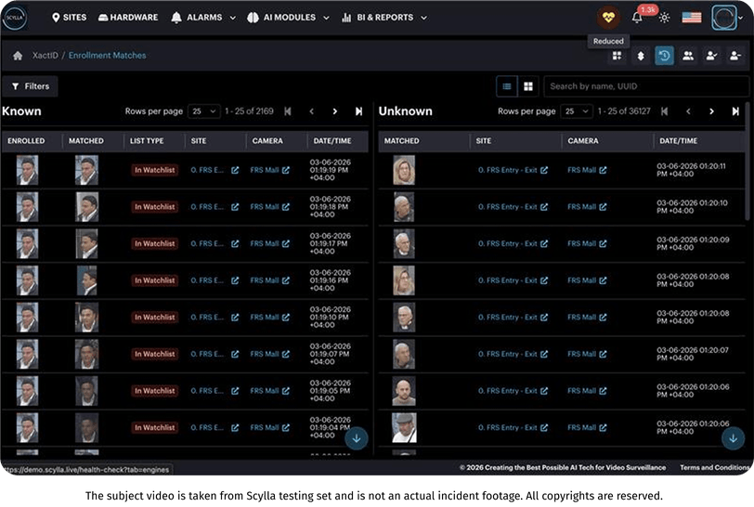Screen dimensions: 754x507
Task: Open FRS Mall camera at 01:20:09 Unknown row
Action: click(x=587, y=244)
